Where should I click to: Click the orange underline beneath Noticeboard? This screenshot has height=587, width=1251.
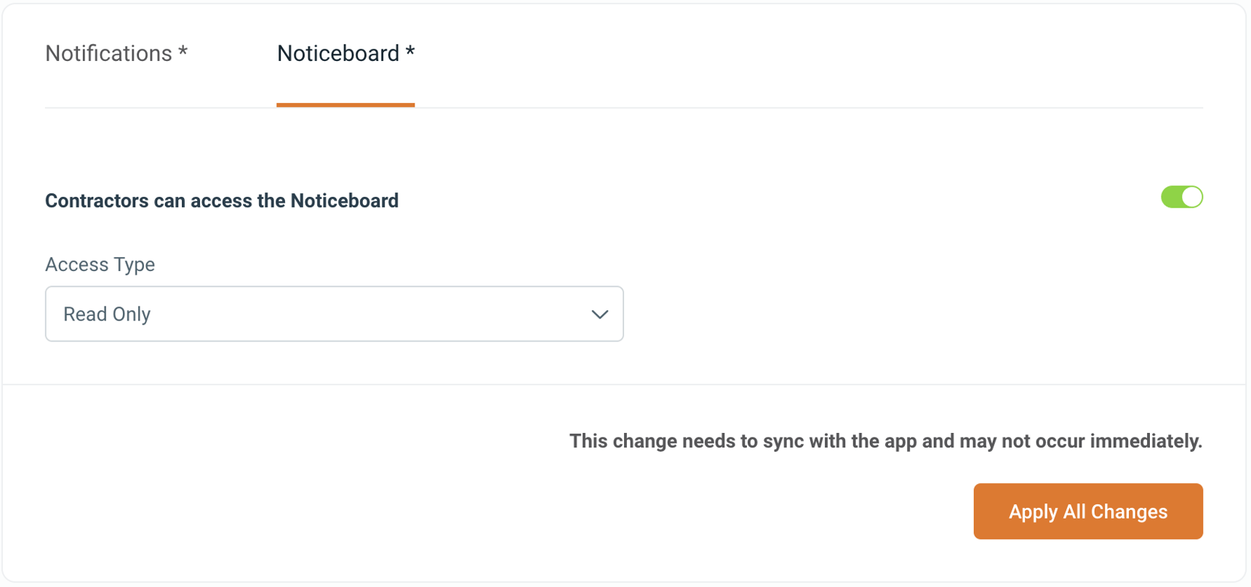click(345, 105)
